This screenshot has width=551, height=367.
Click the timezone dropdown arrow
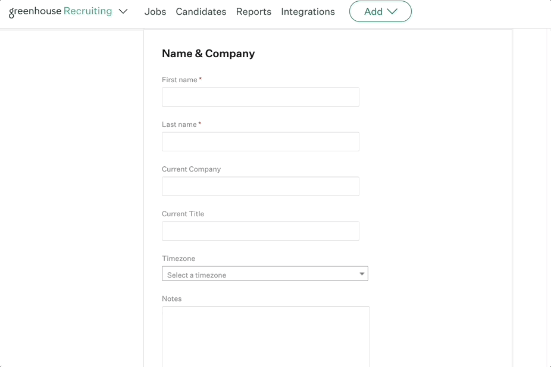click(362, 274)
